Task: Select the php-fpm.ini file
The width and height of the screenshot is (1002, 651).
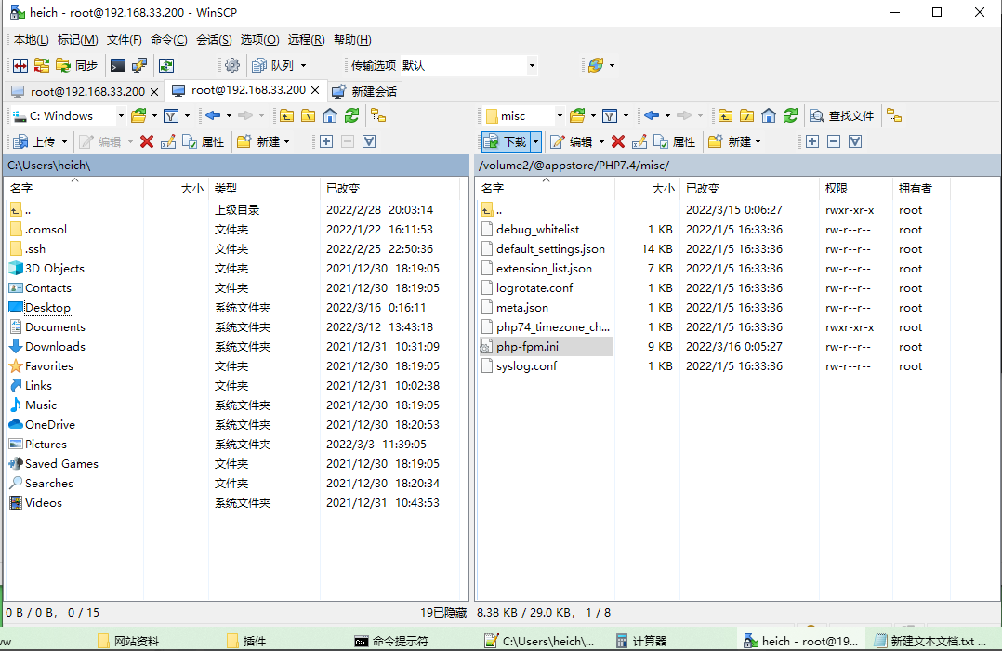Action: pyautogui.click(x=546, y=347)
